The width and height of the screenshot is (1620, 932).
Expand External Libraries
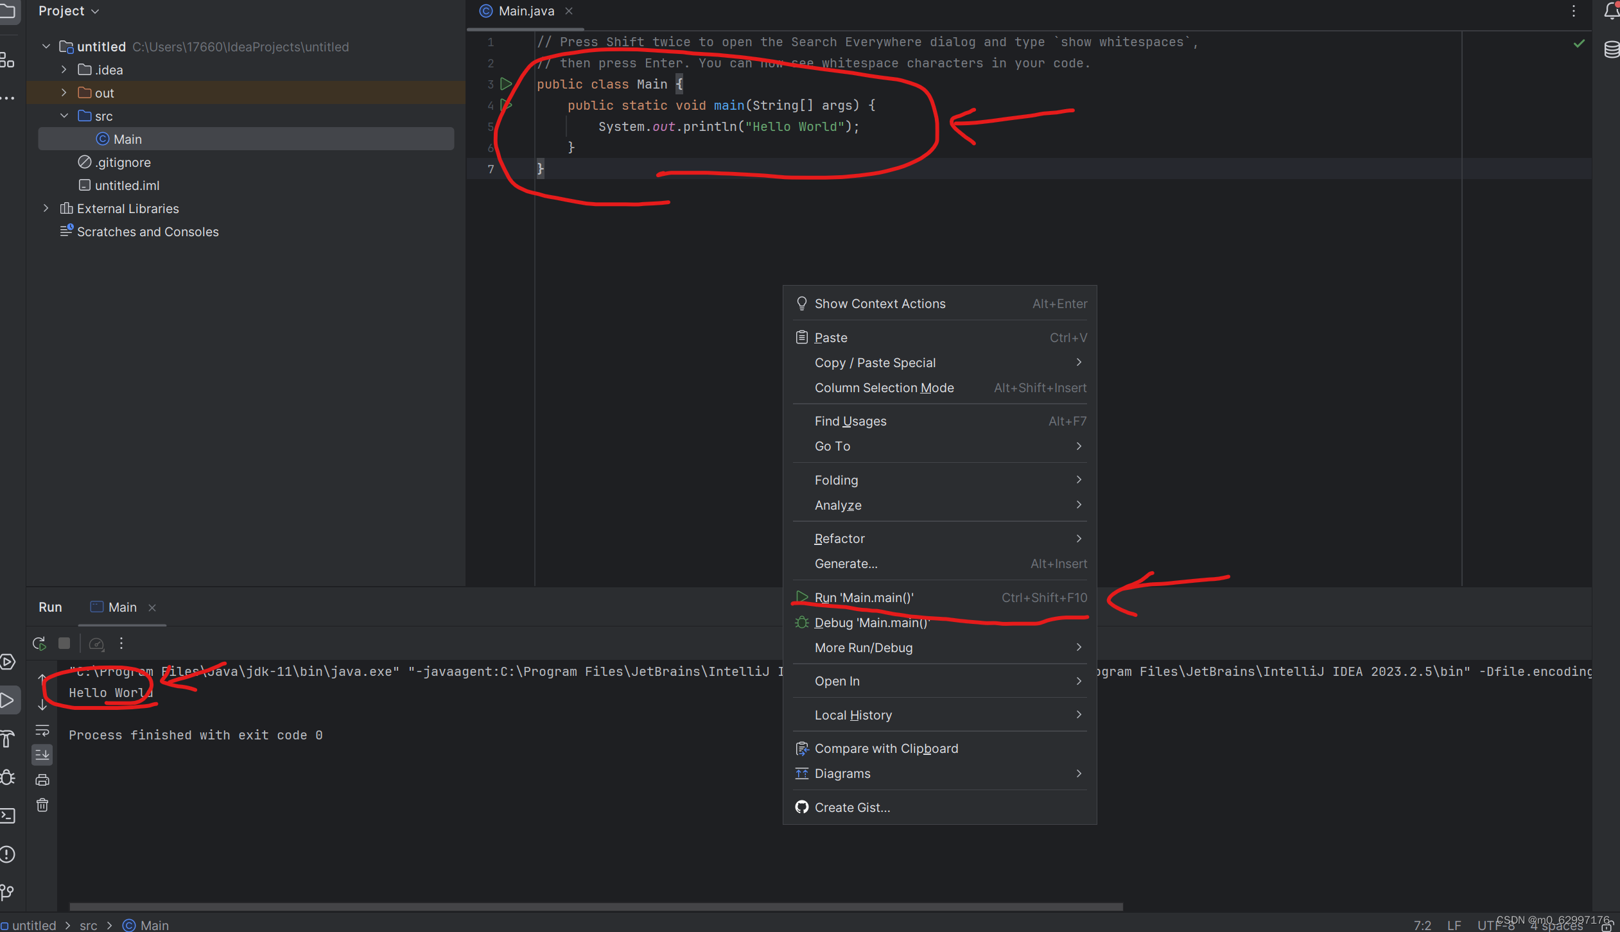click(46, 208)
